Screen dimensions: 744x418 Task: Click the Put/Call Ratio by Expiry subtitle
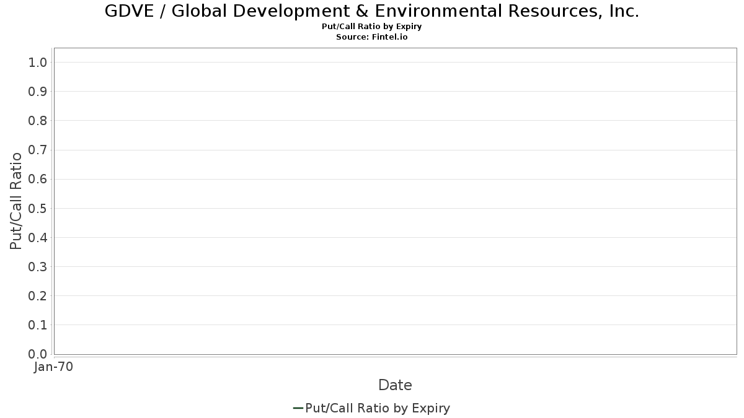click(x=372, y=27)
